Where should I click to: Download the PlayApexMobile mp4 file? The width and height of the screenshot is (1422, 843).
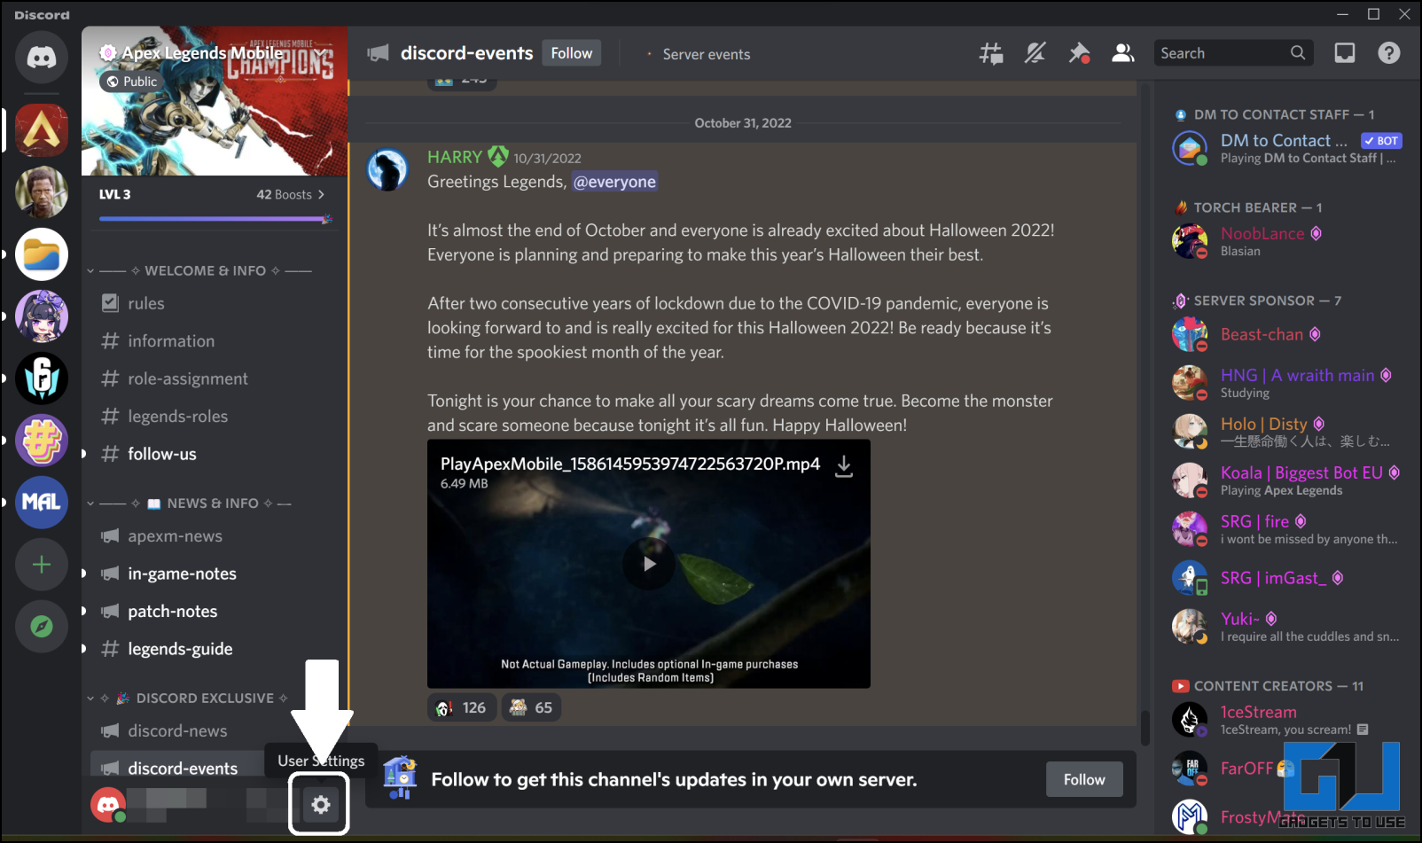tap(844, 466)
